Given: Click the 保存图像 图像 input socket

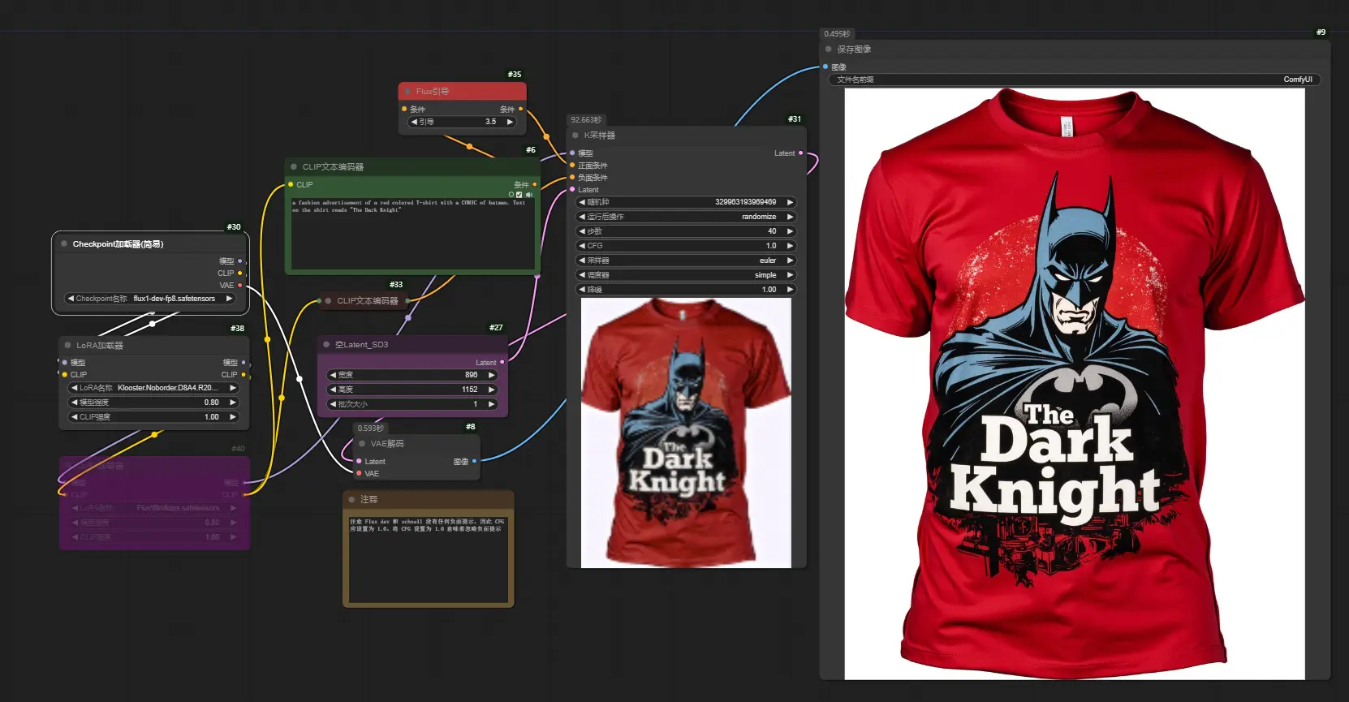Looking at the screenshot, I should point(825,67).
